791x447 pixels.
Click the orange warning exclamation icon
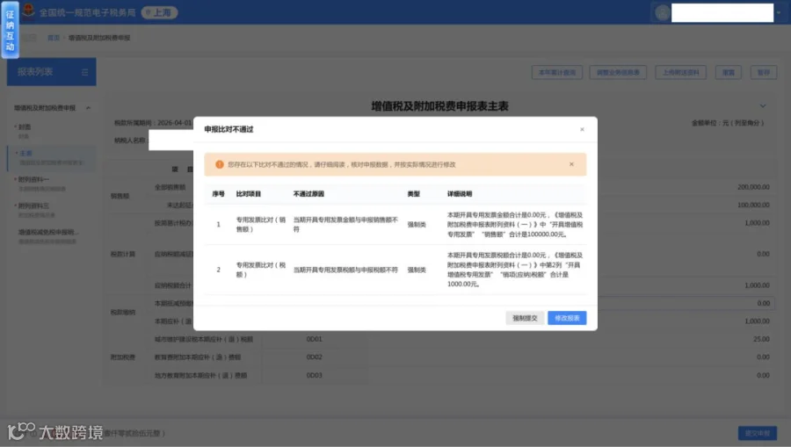220,164
